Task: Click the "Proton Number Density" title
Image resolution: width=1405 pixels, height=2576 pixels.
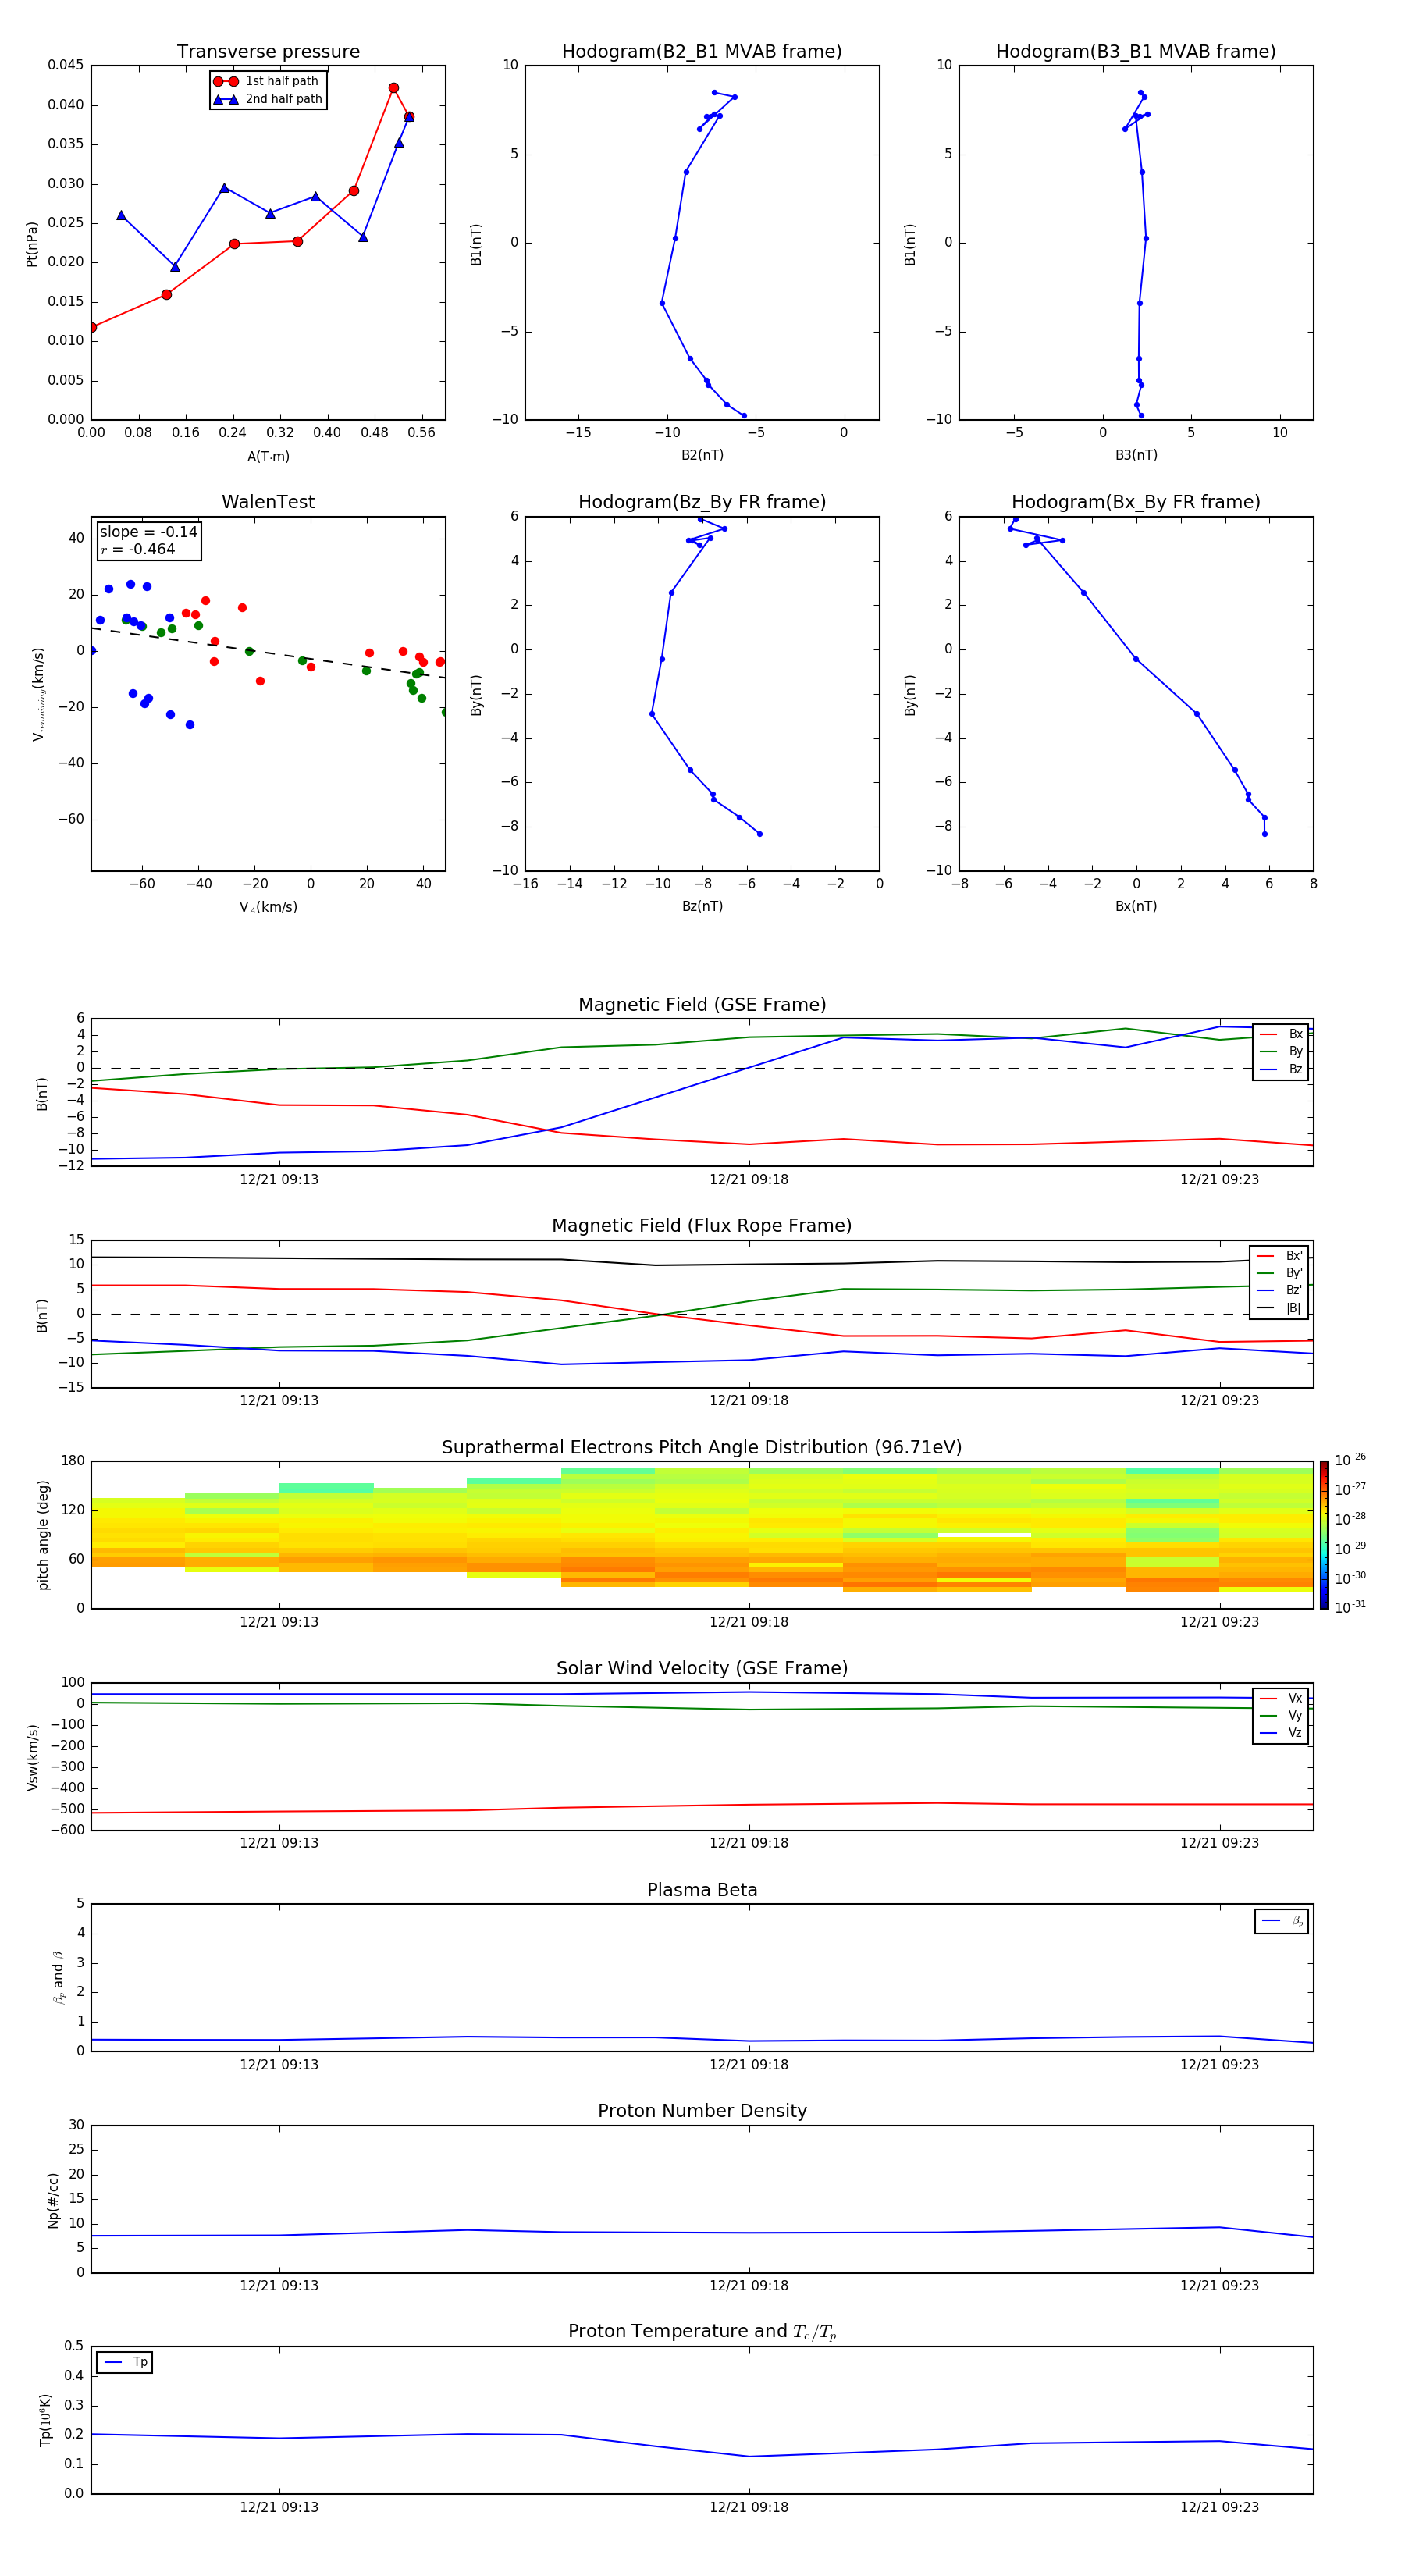Action: point(702,2111)
